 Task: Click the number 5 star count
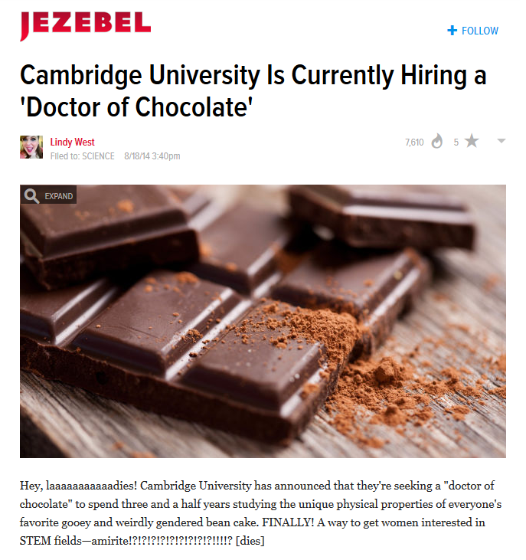pyautogui.click(x=456, y=142)
